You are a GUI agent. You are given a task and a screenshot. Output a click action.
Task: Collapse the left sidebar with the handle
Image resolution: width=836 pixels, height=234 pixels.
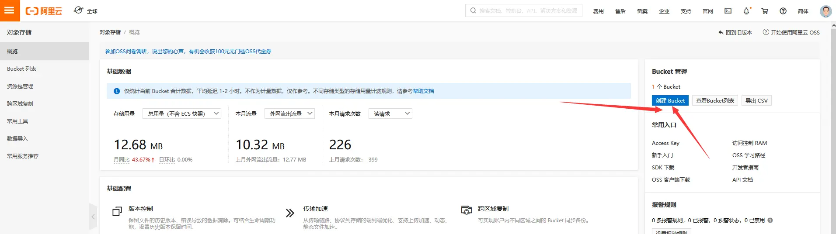[93, 217]
